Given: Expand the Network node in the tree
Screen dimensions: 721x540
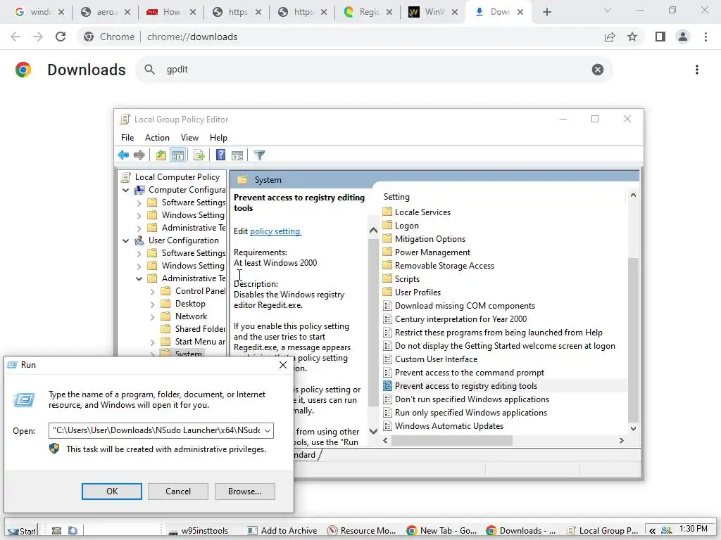Looking at the screenshot, I should coord(152,316).
